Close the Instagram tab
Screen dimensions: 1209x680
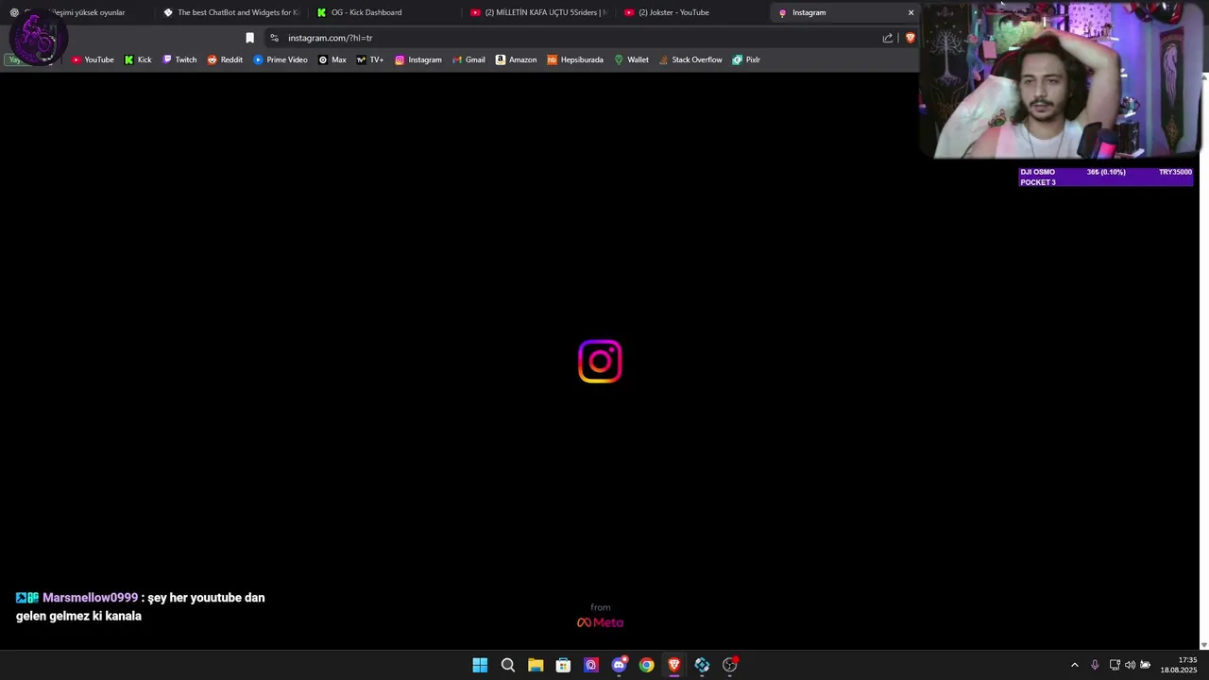coord(911,12)
